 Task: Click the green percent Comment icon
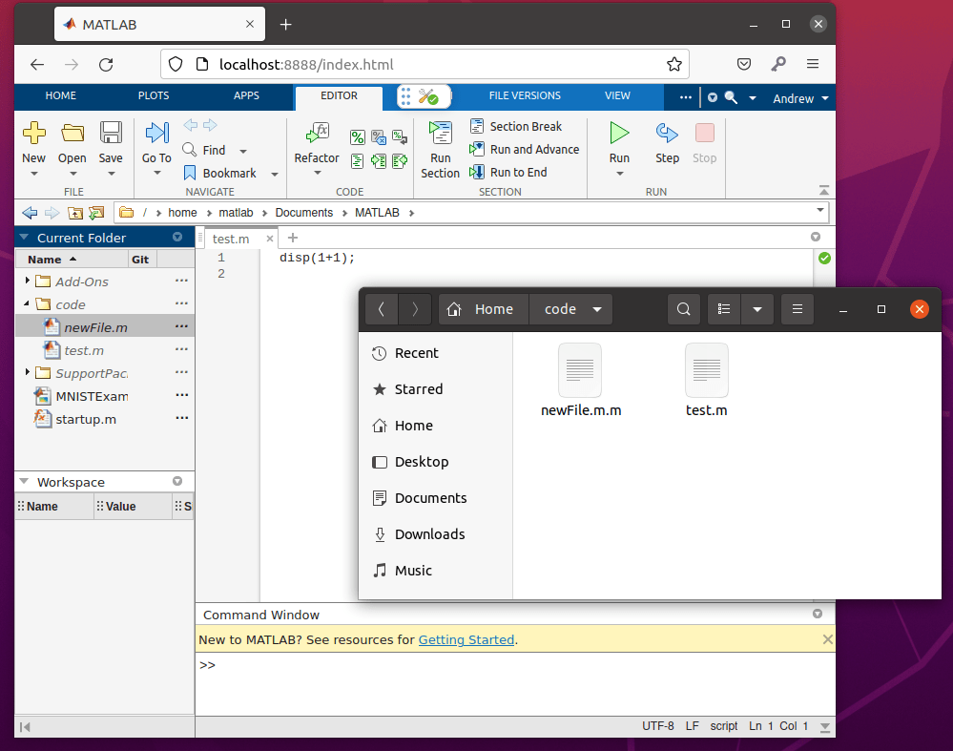tap(358, 137)
